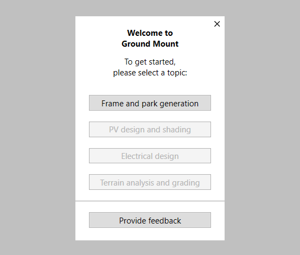Click the 'Ground Mount' title line
Viewport: 300px width, 255px height.
pyautogui.click(x=150, y=44)
